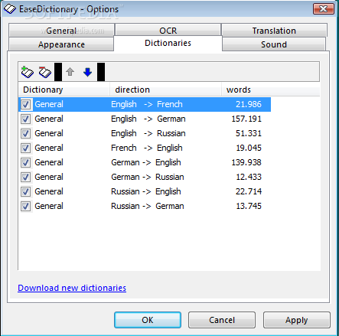Image resolution: width=339 pixels, height=336 pixels.
Task: Sort by the words column header
Action: [x=270, y=90]
